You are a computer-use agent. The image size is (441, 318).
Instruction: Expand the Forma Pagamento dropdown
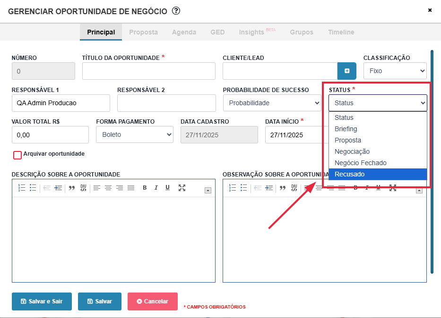pyautogui.click(x=135, y=134)
